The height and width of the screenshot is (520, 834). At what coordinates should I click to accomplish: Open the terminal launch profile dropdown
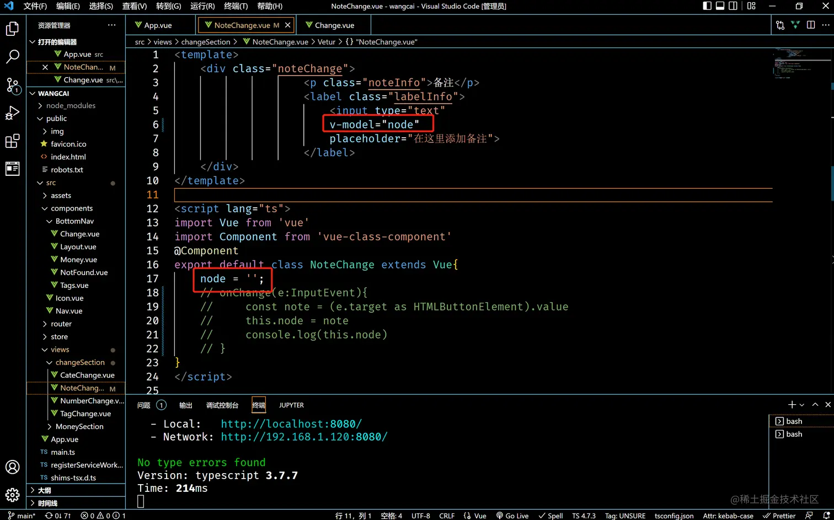click(x=802, y=405)
